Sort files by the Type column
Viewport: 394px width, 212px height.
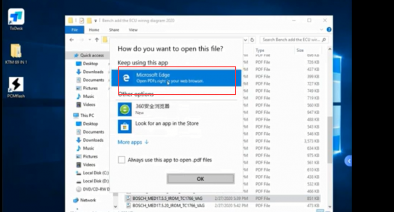(x=260, y=50)
